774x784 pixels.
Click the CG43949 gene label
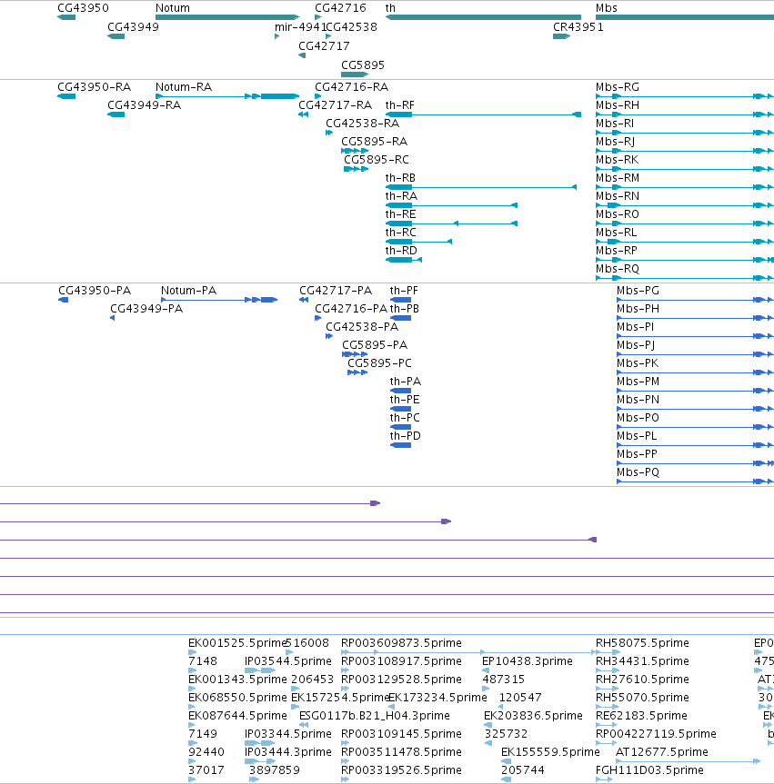133,27
